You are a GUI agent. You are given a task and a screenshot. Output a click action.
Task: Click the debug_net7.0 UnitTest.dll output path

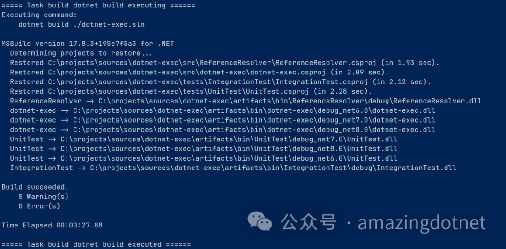point(229,139)
